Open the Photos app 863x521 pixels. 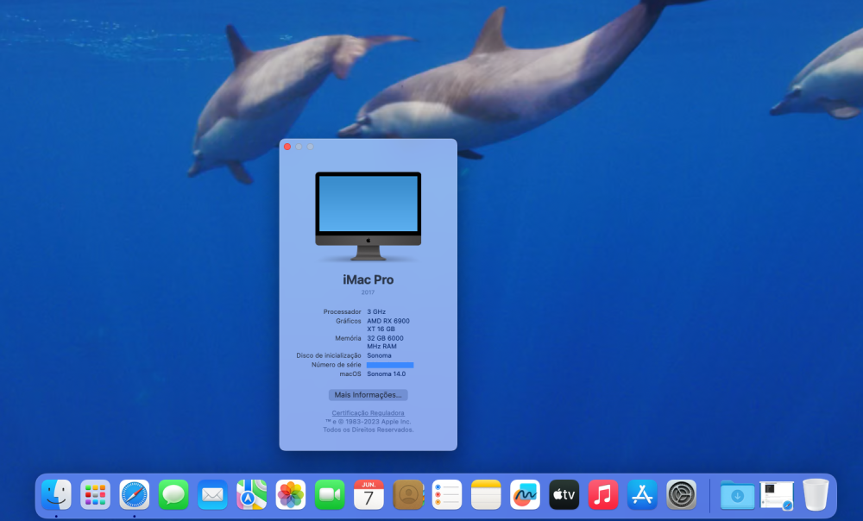[x=291, y=494]
